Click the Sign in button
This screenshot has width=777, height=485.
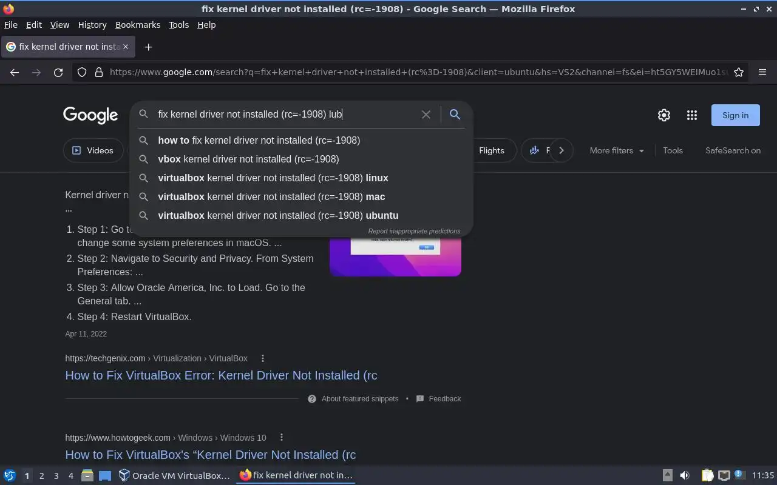pyautogui.click(x=735, y=115)
